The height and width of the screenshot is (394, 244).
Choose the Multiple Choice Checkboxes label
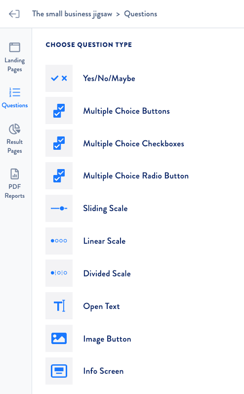(133, 144)
